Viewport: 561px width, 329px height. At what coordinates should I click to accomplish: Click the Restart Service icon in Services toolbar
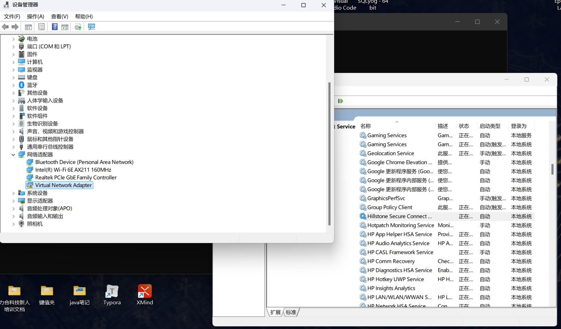pos(340,101)
